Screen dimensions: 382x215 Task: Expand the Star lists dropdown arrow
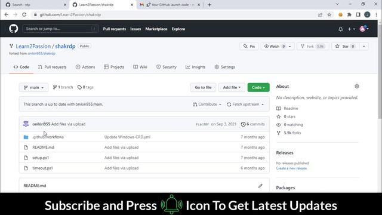[363, 47]
